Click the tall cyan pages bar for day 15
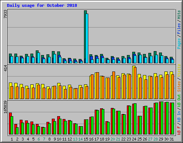Viewport: 183px width, 143px height. (87, 38)
